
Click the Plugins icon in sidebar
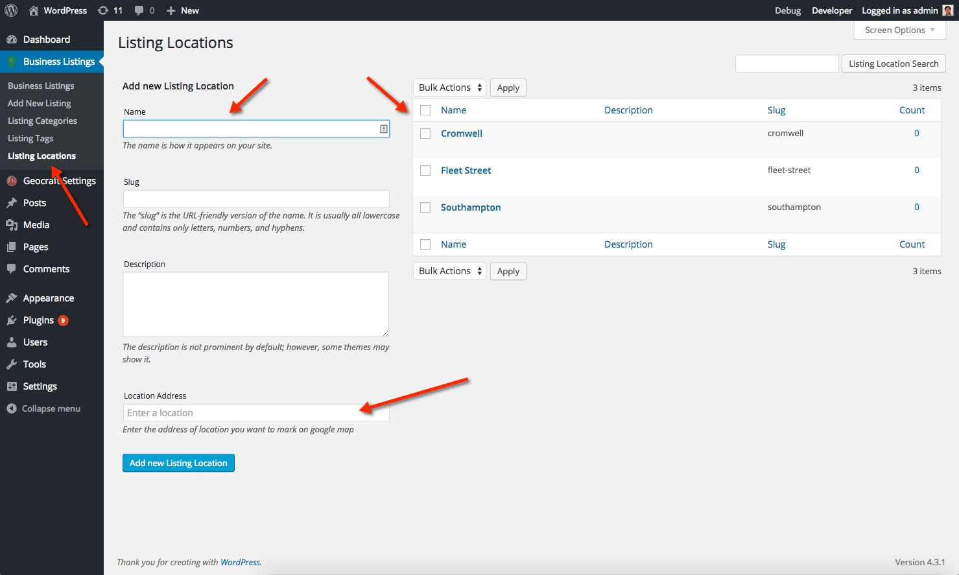(x=12, y=320)
